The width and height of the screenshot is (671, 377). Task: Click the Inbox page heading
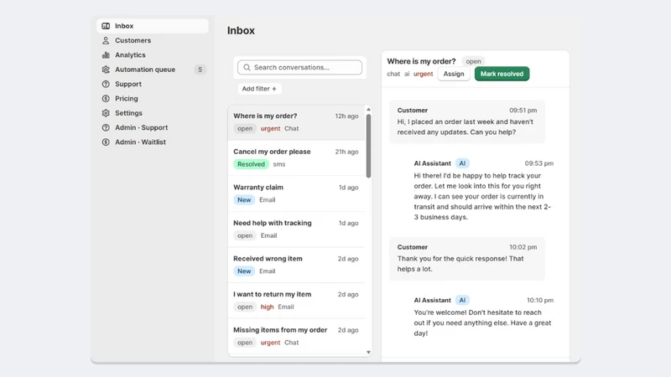[x=241, y=31]
